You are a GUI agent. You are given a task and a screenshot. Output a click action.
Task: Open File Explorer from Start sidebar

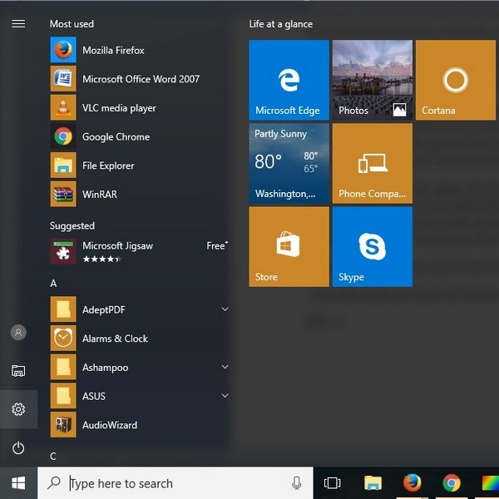pos(18,371)
